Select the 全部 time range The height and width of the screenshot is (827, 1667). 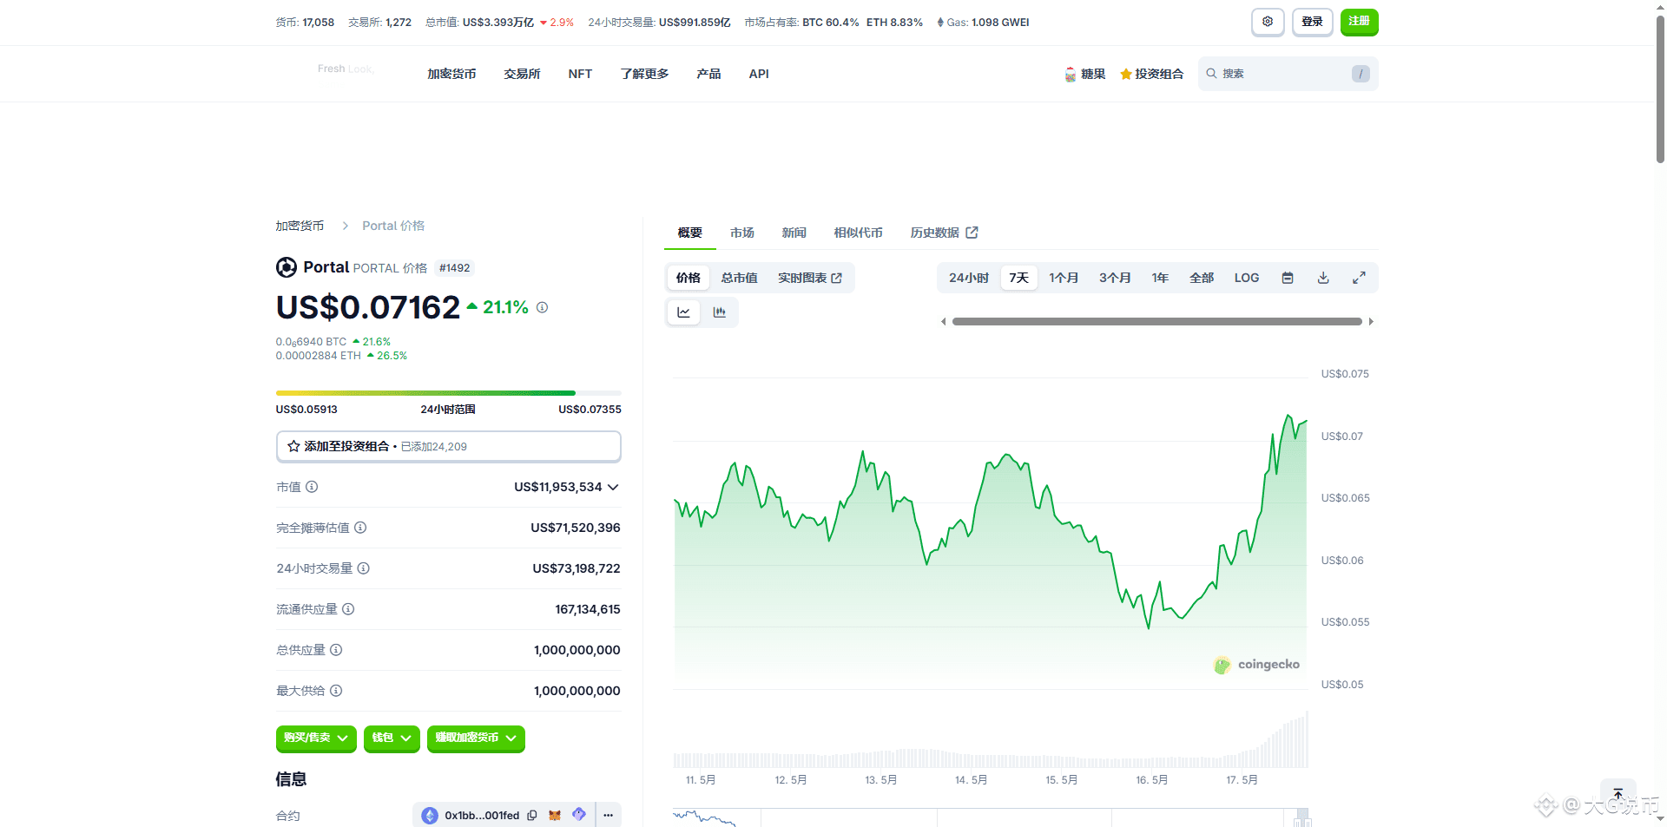click(x=1202, y=278)
